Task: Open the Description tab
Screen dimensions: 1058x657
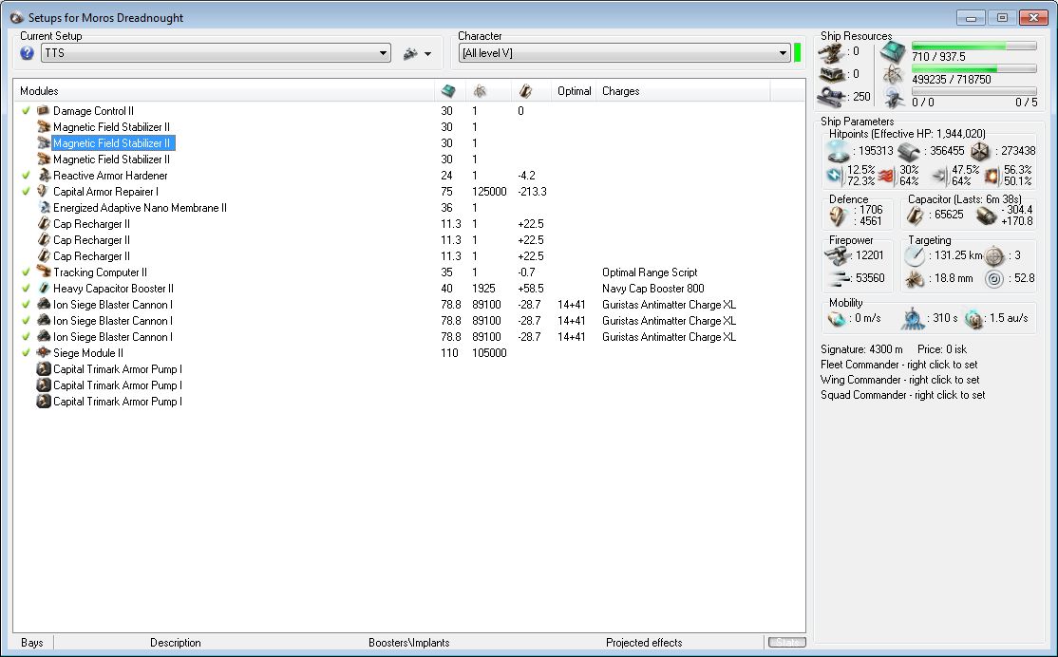Action: [x=176, y=643]
